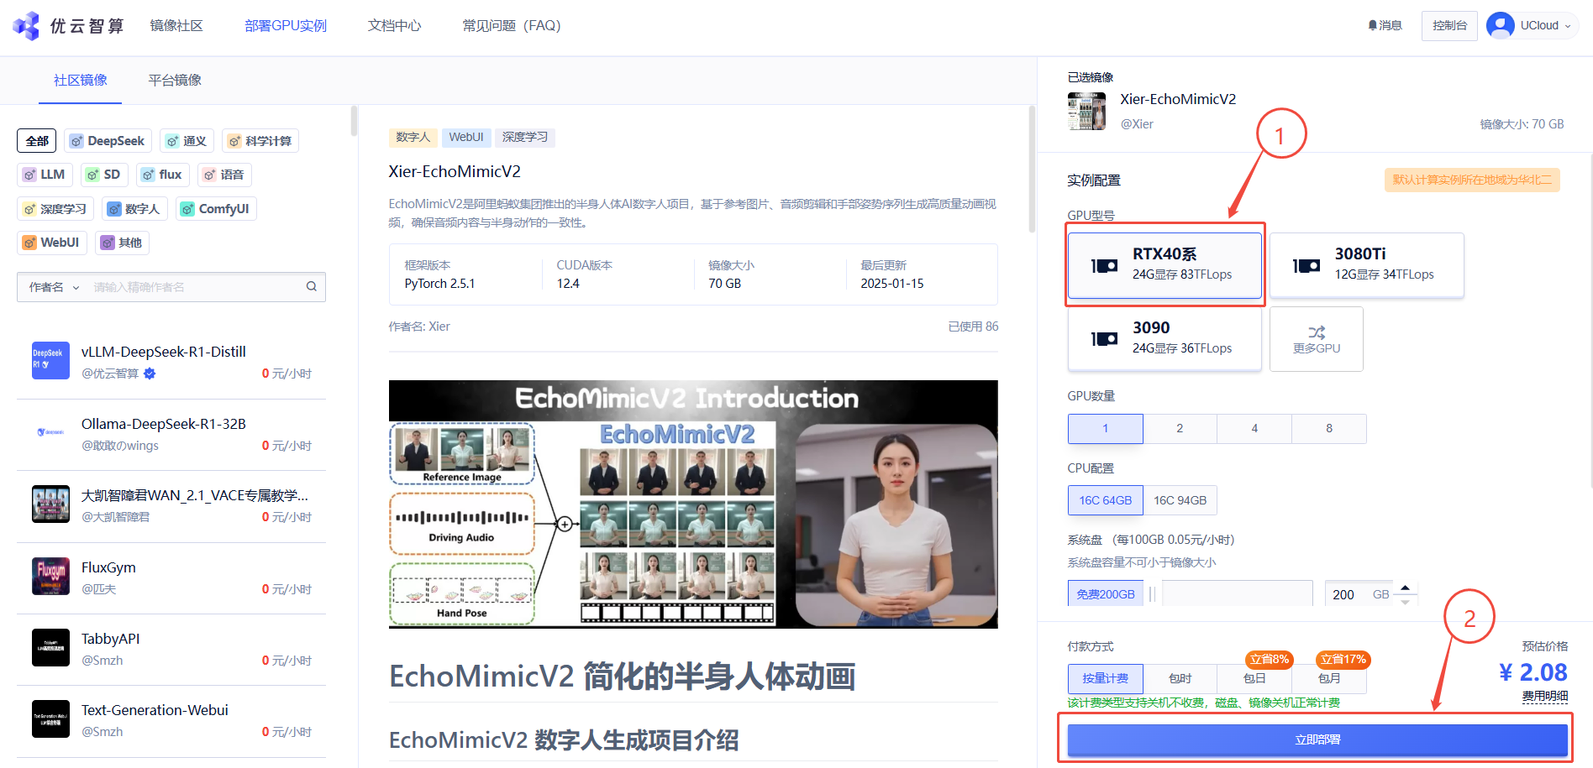Select 包时 payment method
1593x768 pixels.
(x=1180, y=678)
